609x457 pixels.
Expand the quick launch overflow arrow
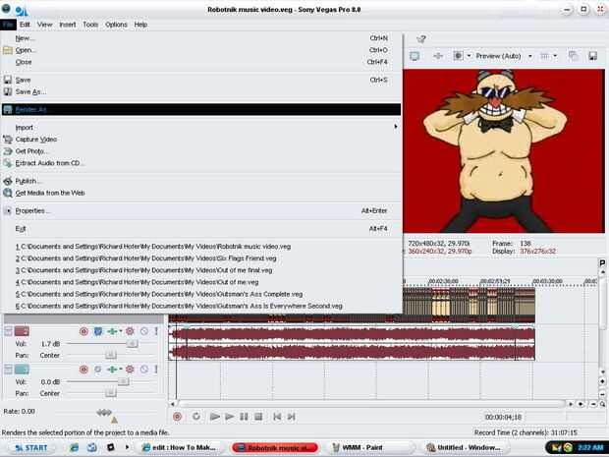coord(127,447)
